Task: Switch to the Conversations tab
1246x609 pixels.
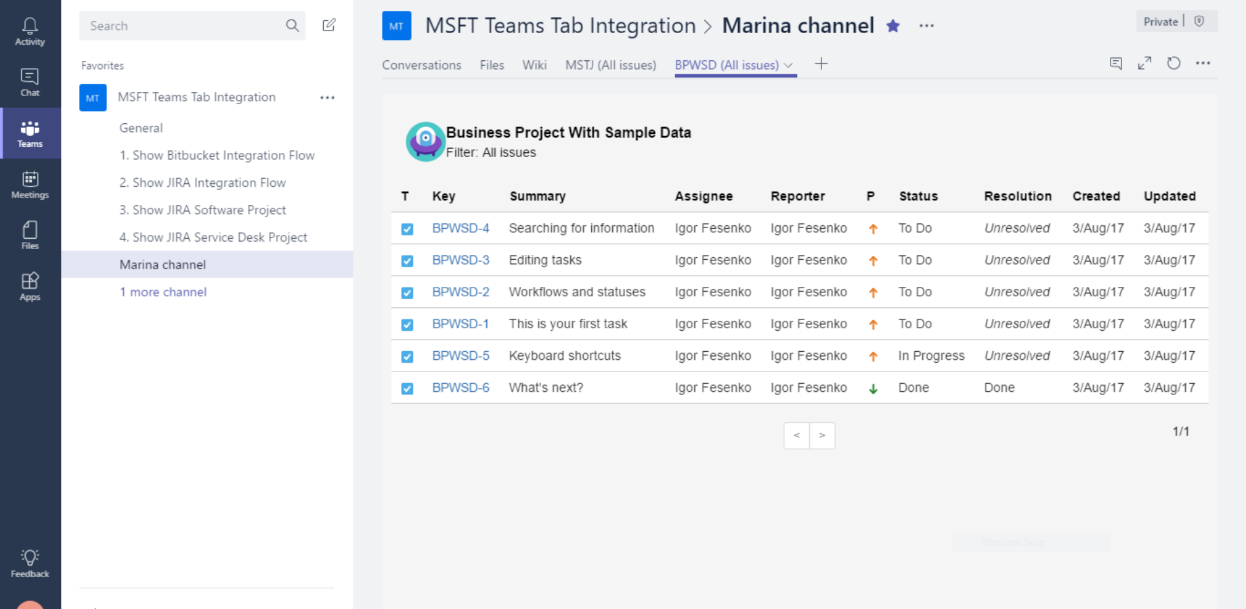Action: [421, 65]
